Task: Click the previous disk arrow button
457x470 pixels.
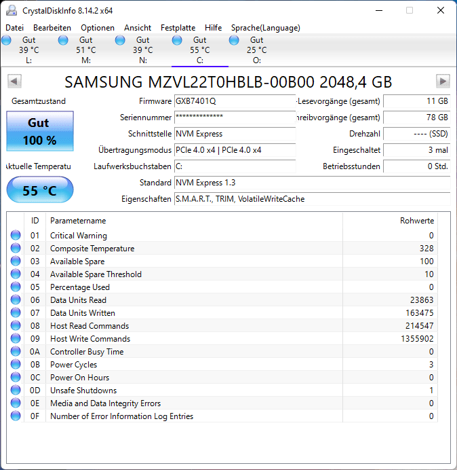Action: click(14, 82)
